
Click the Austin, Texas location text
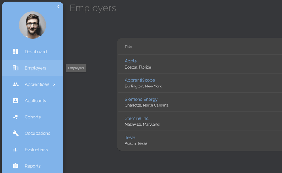[x=136, y=143]
